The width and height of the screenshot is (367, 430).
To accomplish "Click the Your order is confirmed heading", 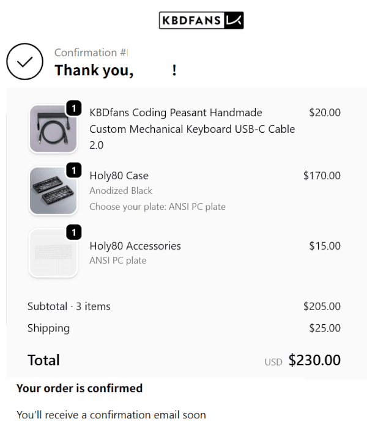I will (x=80, y=388).
